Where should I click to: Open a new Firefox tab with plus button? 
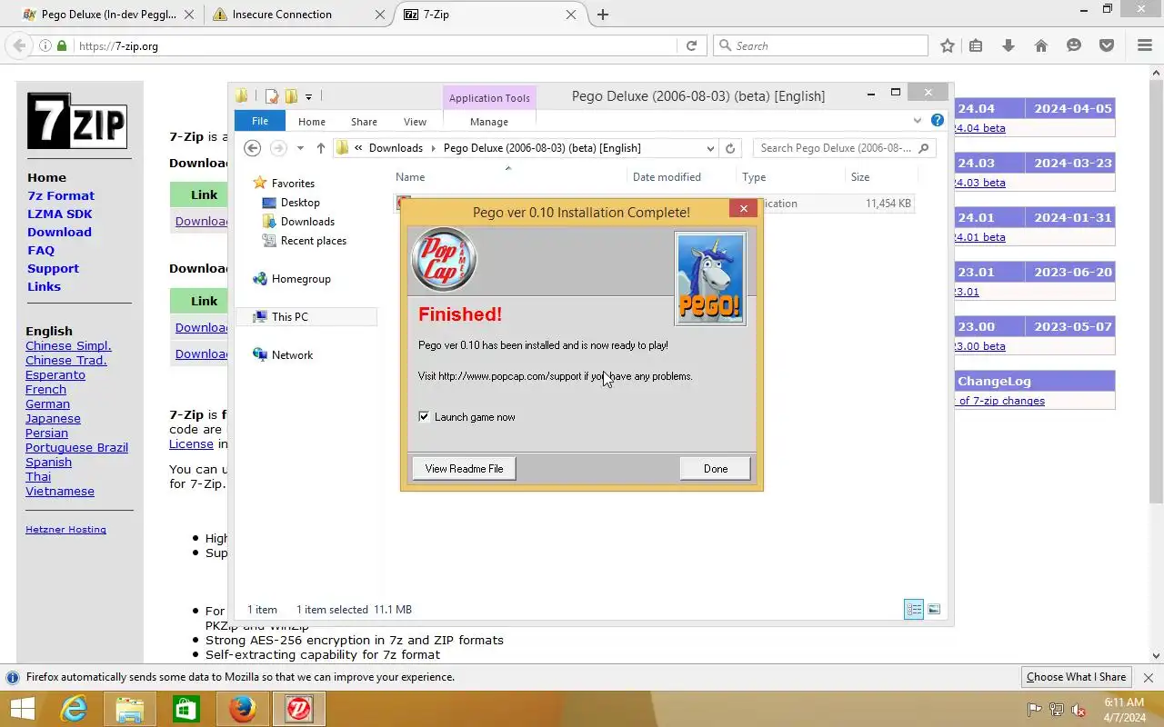tap(602, 15)
